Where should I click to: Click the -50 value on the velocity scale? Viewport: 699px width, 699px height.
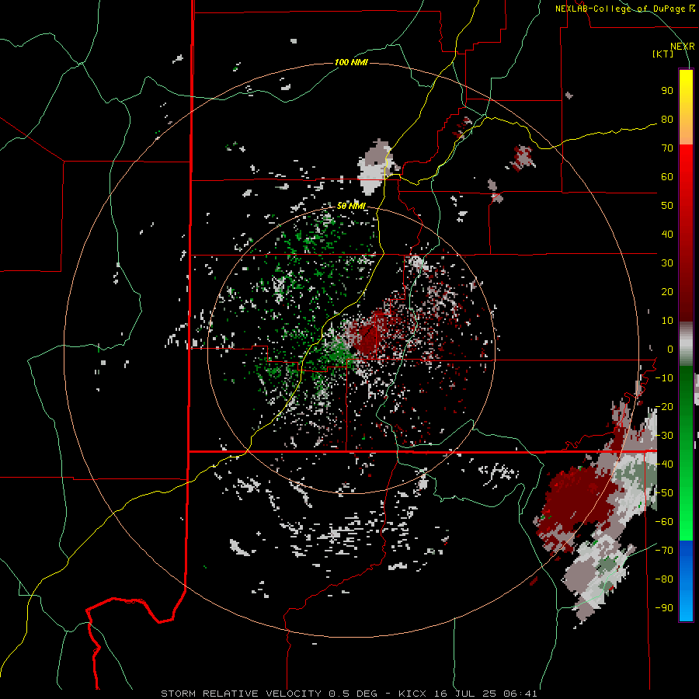pyautogui.click(x=664, y=493)
